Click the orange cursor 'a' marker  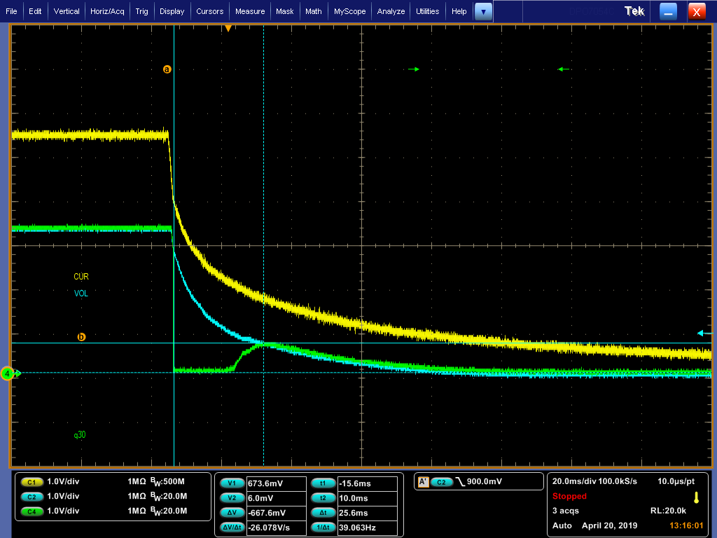coord(167,69)
